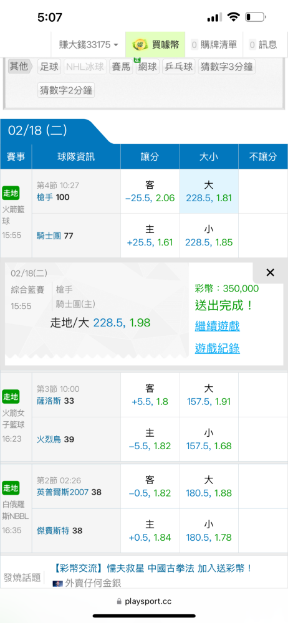The width and height of the screenshot is (288, 623).
Task: Tap the playsport.cc address bar
Action: 144,602
